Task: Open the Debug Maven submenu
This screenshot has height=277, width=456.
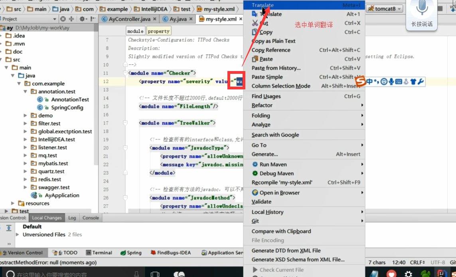Action: (304, 173)
